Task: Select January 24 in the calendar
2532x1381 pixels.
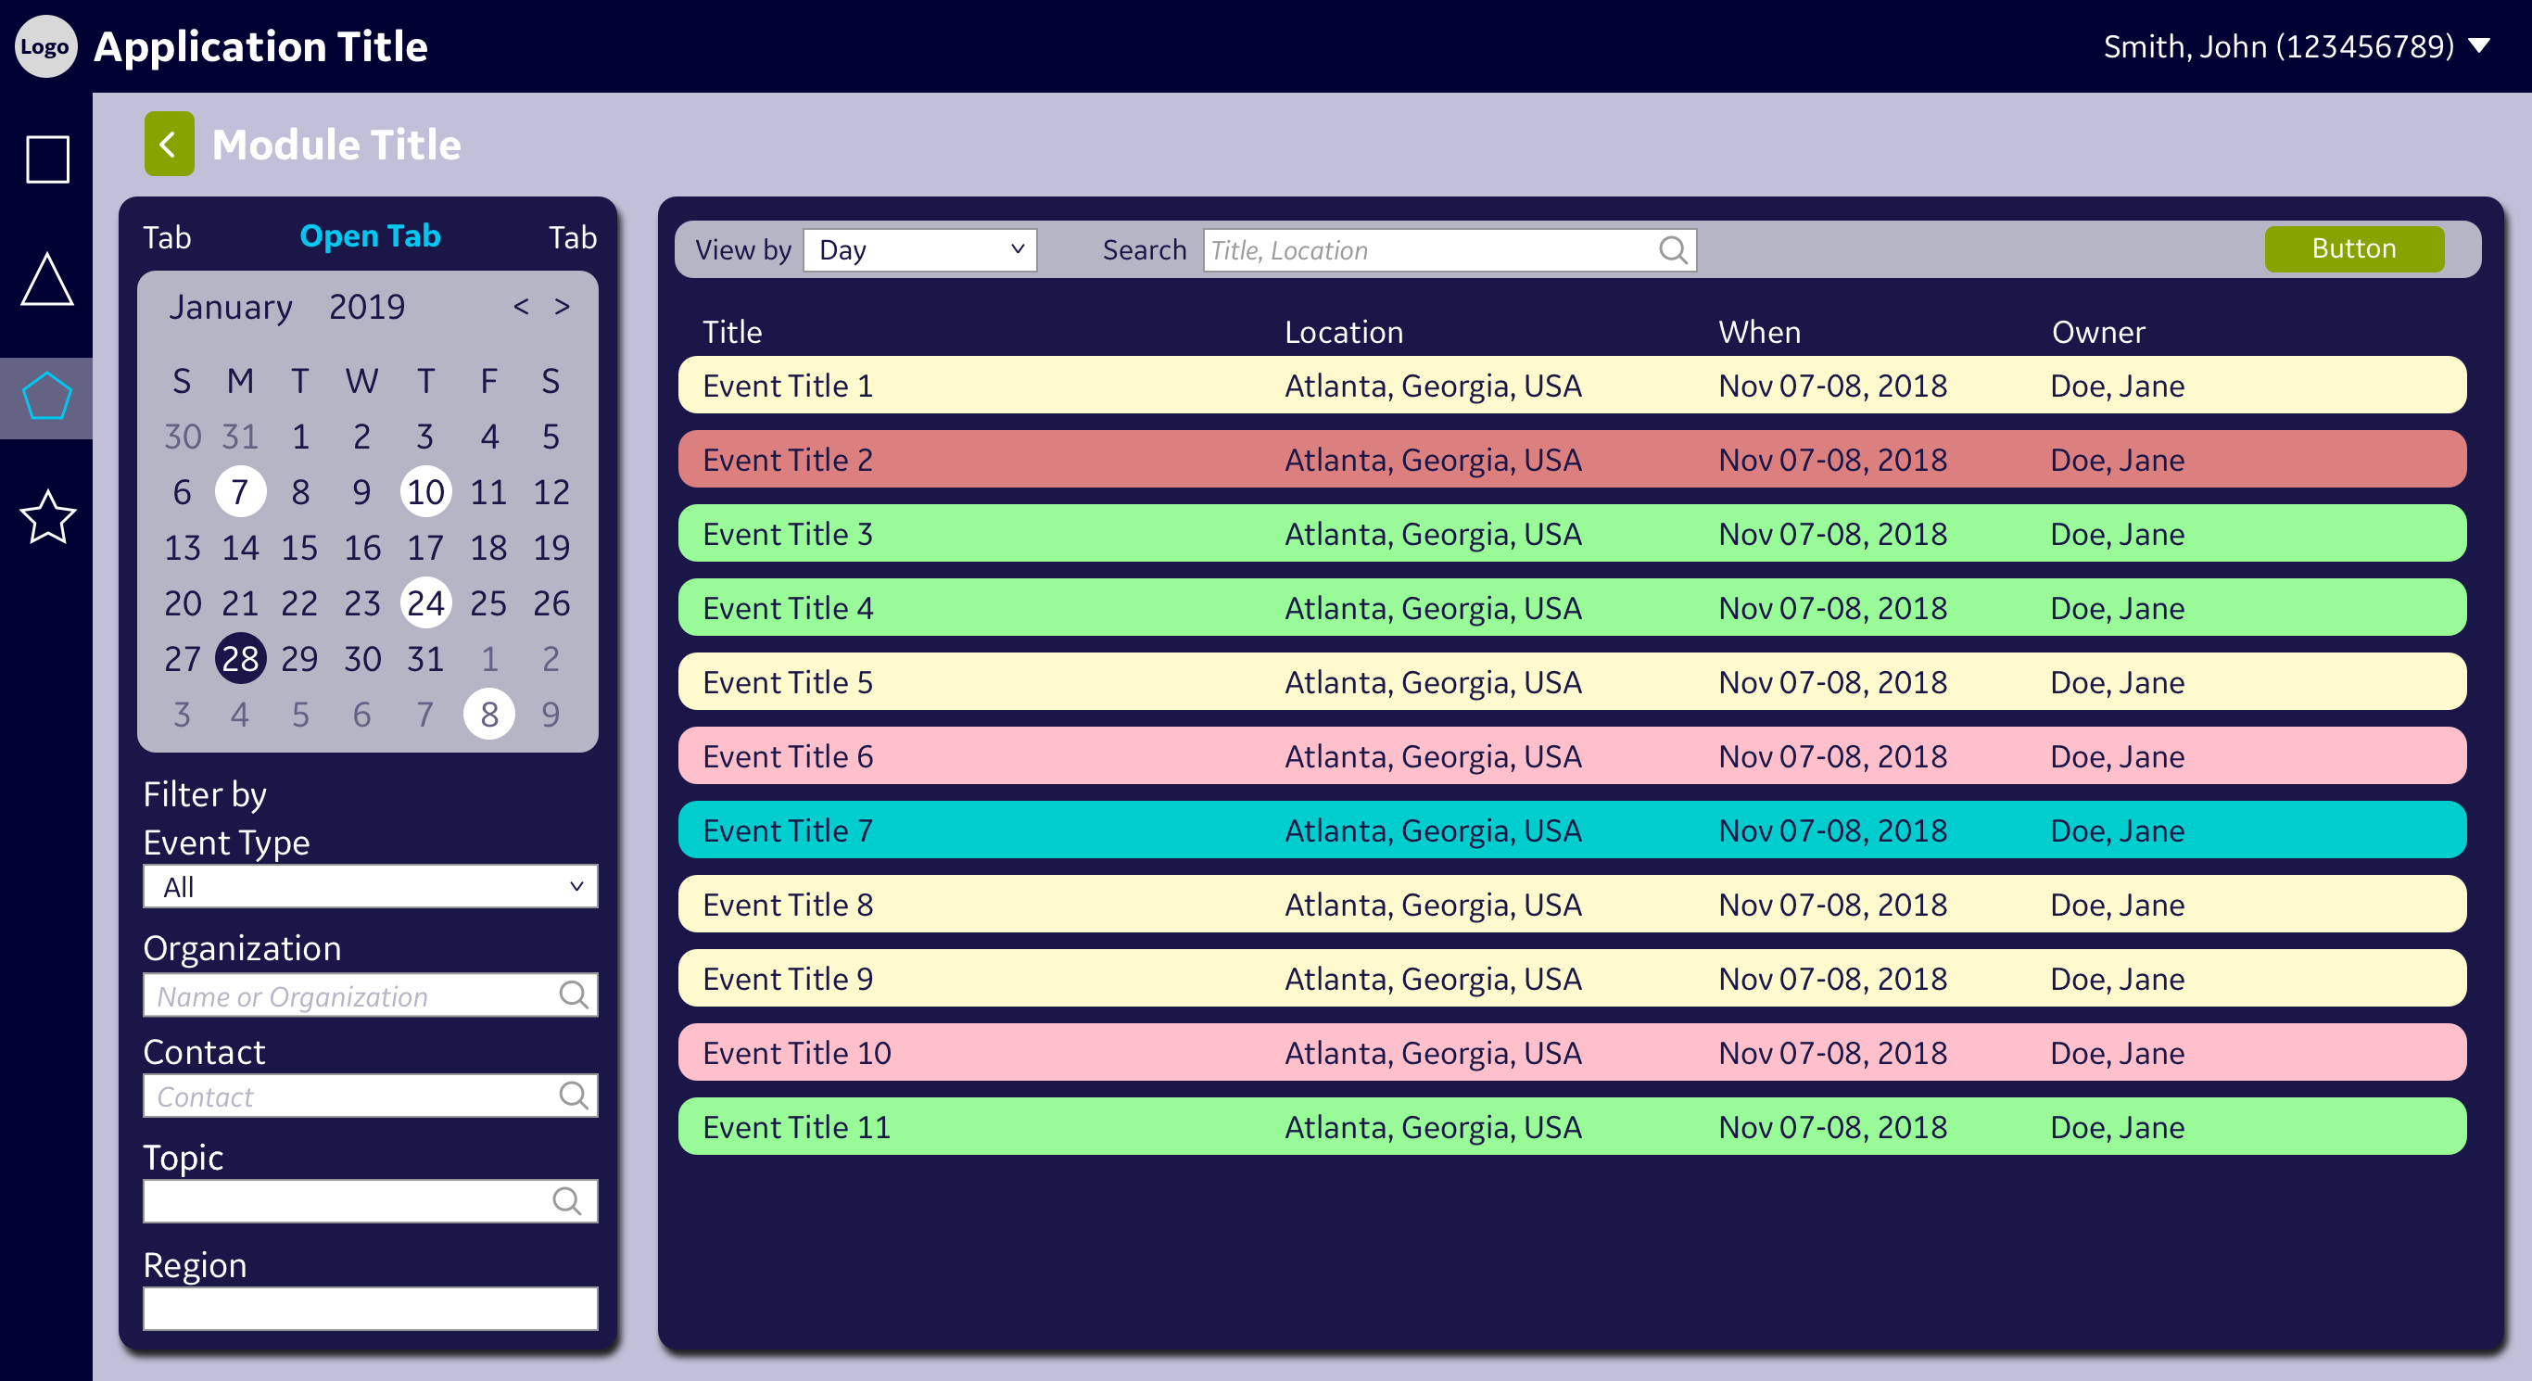Action: coord(425,602)
